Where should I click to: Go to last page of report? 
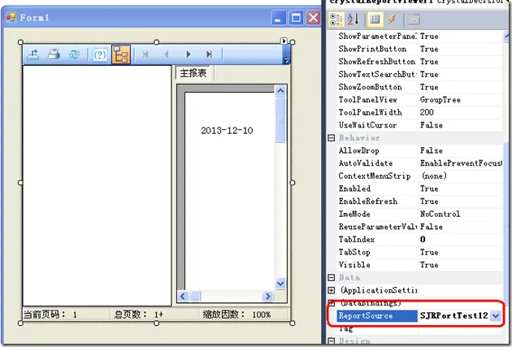pos(209,54)
